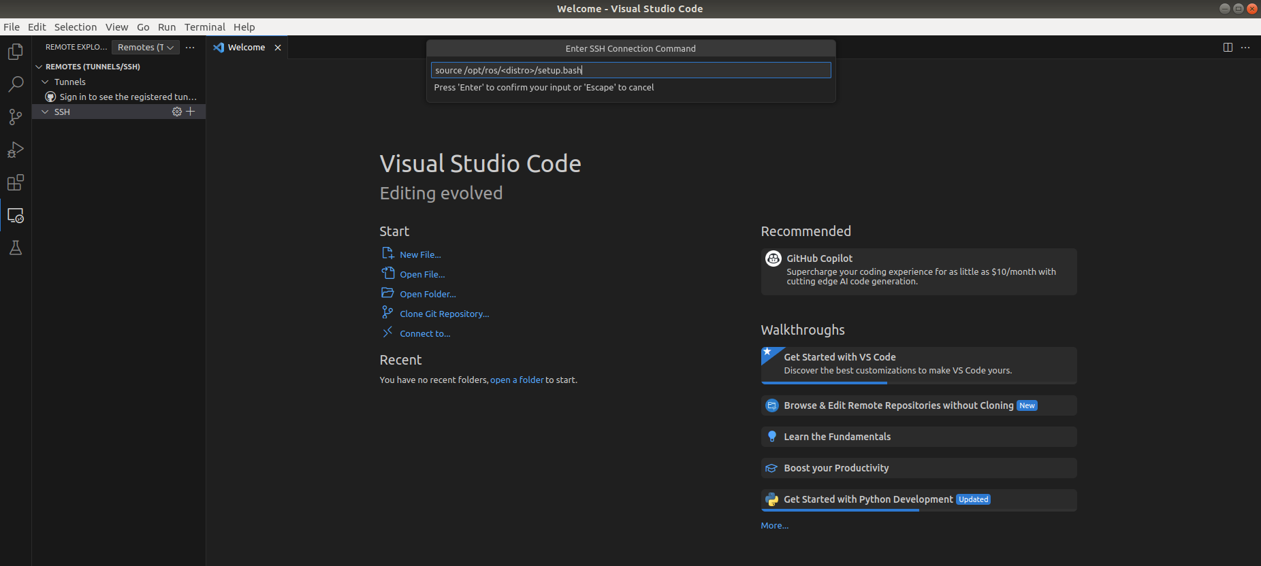Click More... under walkthroughs
The height and width of the screenshot is (566, 1261).
tap(774, 525)
